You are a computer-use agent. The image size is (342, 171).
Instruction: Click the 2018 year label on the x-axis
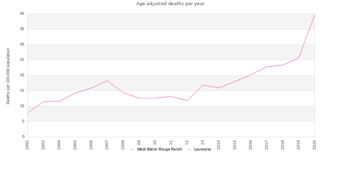[x=283, y=145]
